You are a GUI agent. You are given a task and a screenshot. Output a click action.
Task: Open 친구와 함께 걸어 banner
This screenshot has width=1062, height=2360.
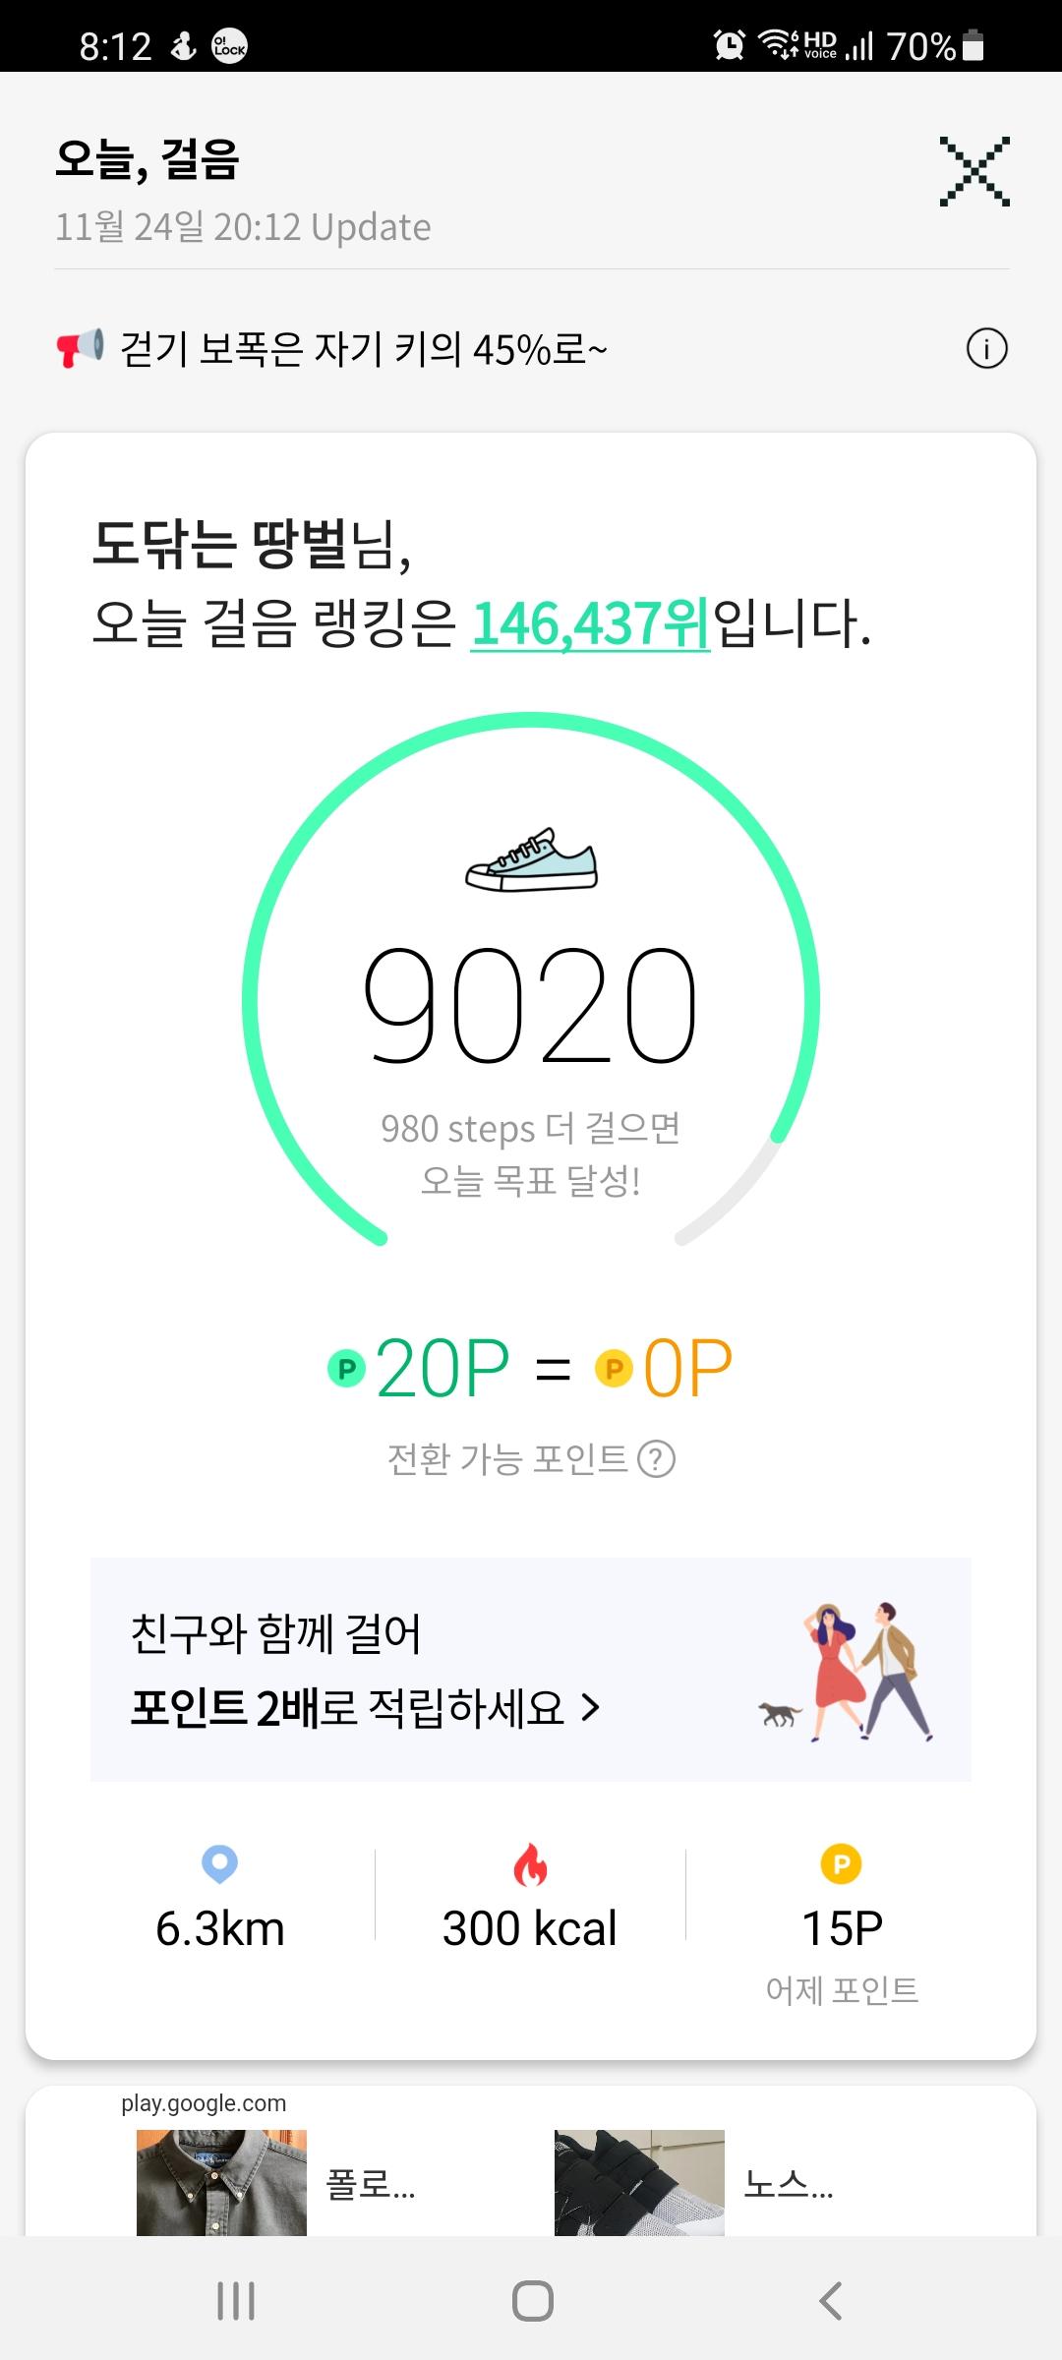click(x=531, y=1670)
